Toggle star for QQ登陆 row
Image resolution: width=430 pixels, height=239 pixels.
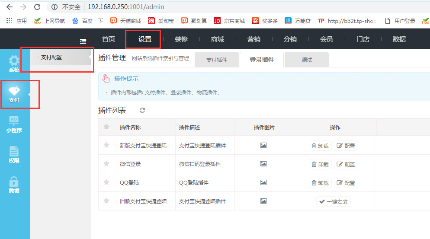tap(106, 182)
